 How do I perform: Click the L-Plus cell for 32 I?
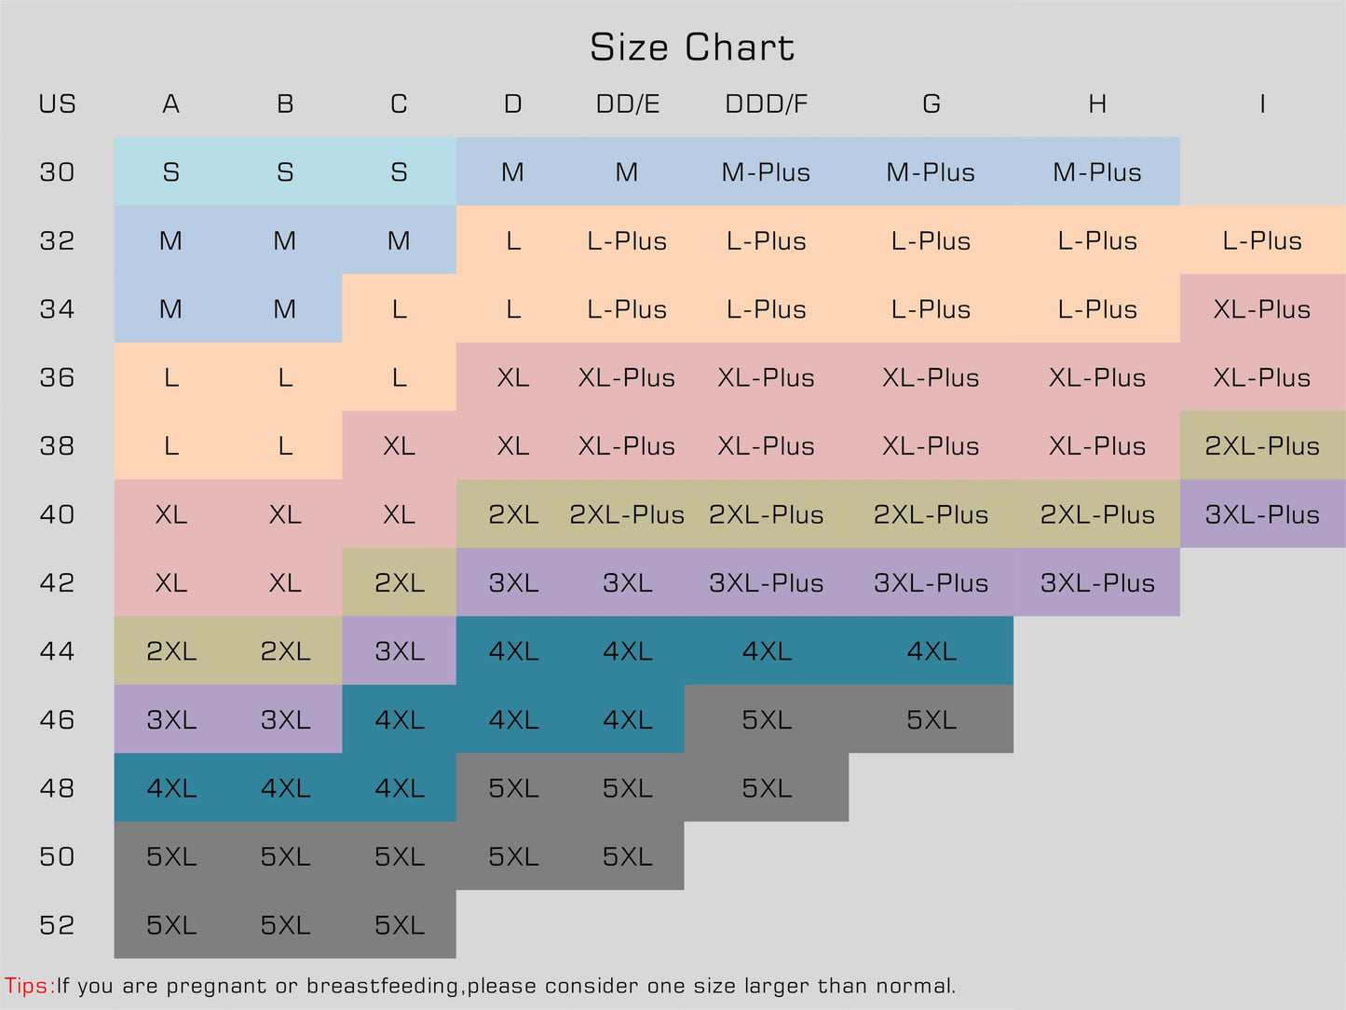pos(1262,240)
